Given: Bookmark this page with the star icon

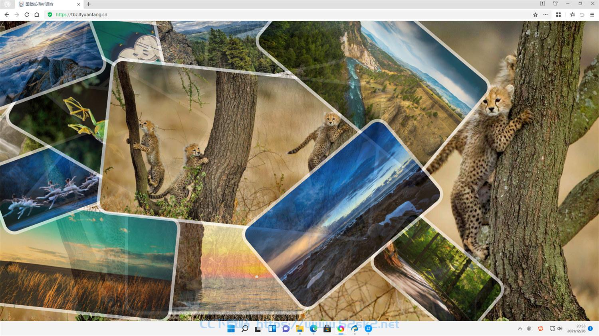Looking at the screenshot, I should click(535, 14).
